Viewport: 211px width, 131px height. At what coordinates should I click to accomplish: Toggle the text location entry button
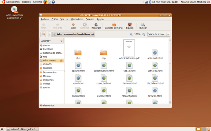43,34
